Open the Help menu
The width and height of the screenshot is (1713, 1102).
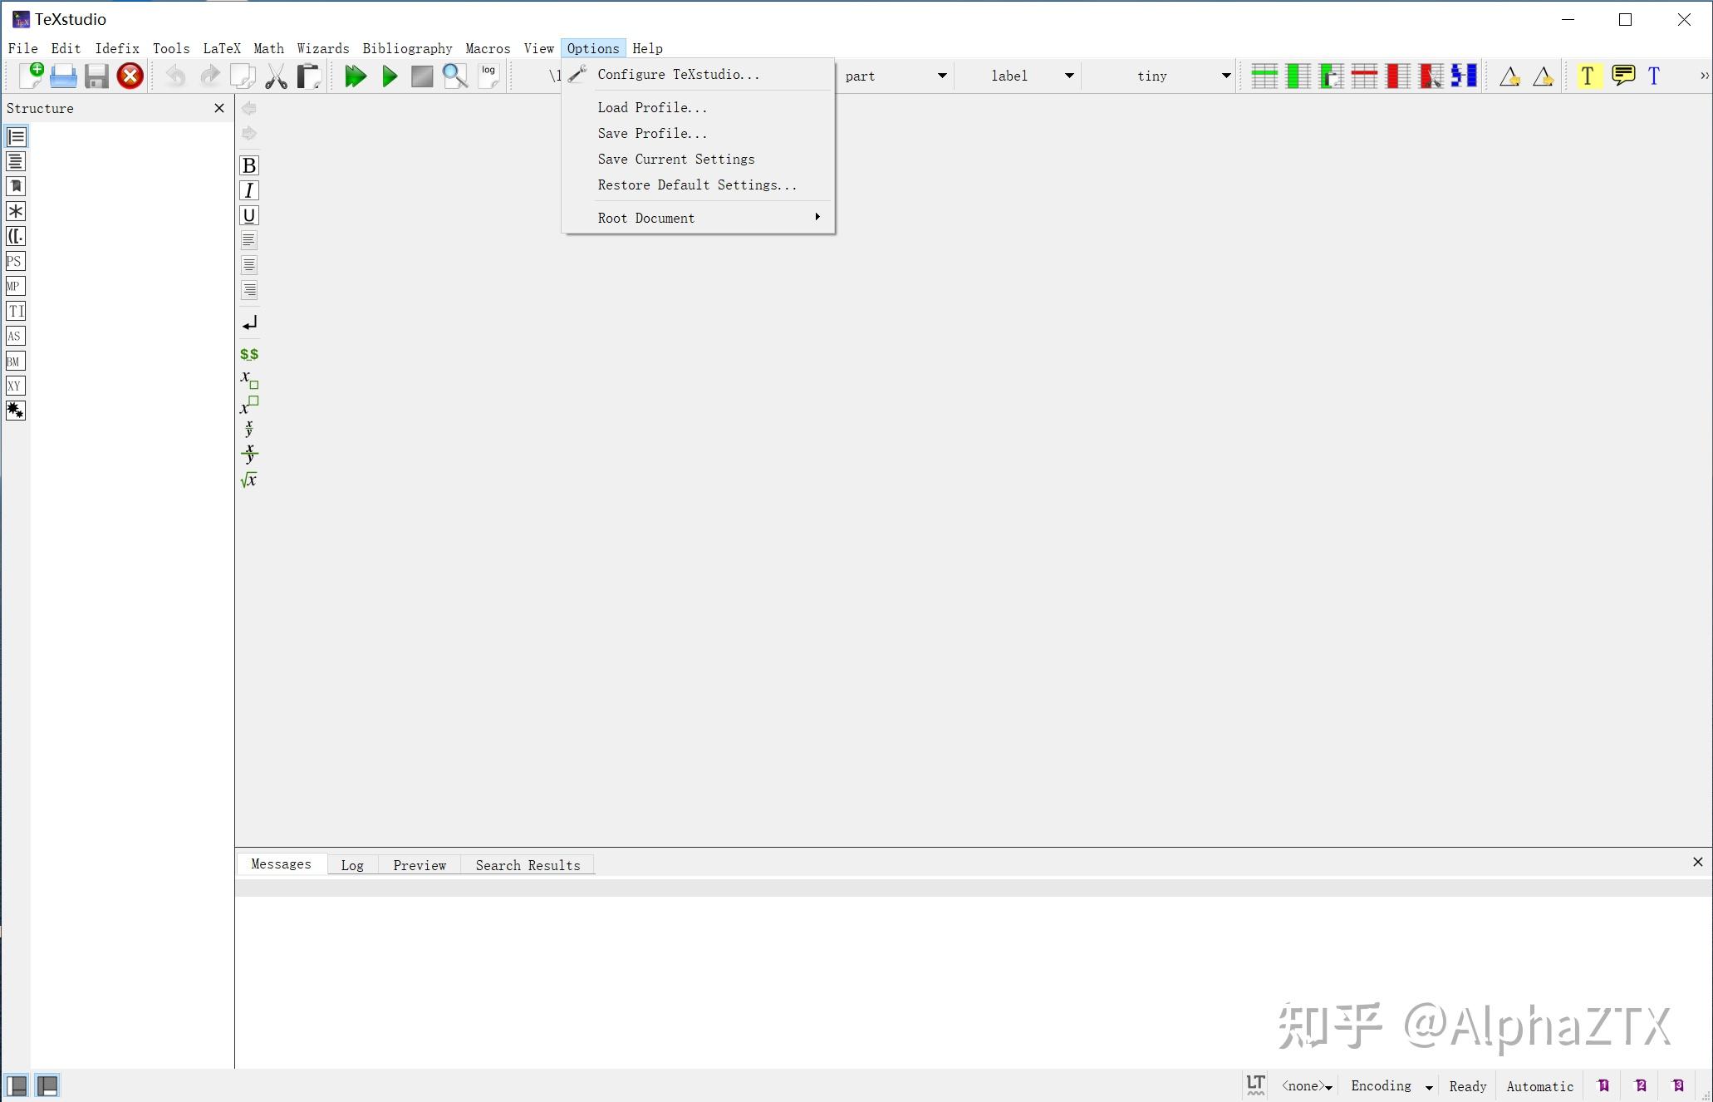(647, 48)
